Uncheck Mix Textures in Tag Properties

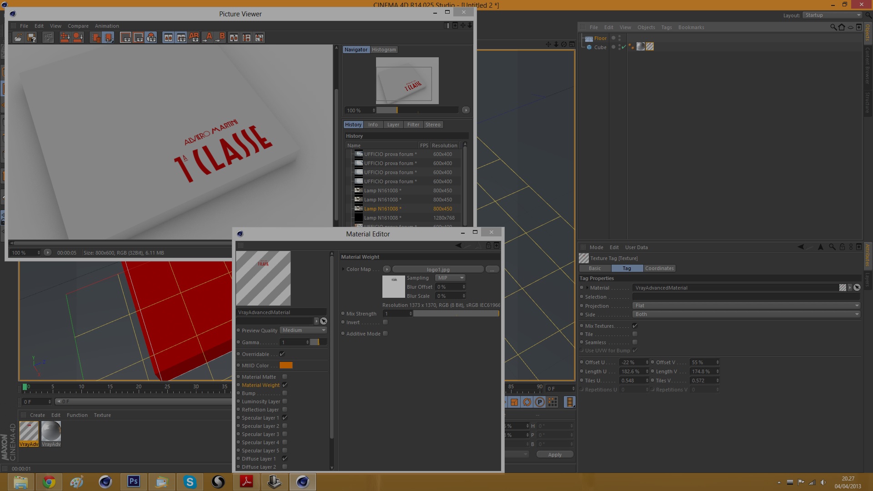[x=635, y=326]
